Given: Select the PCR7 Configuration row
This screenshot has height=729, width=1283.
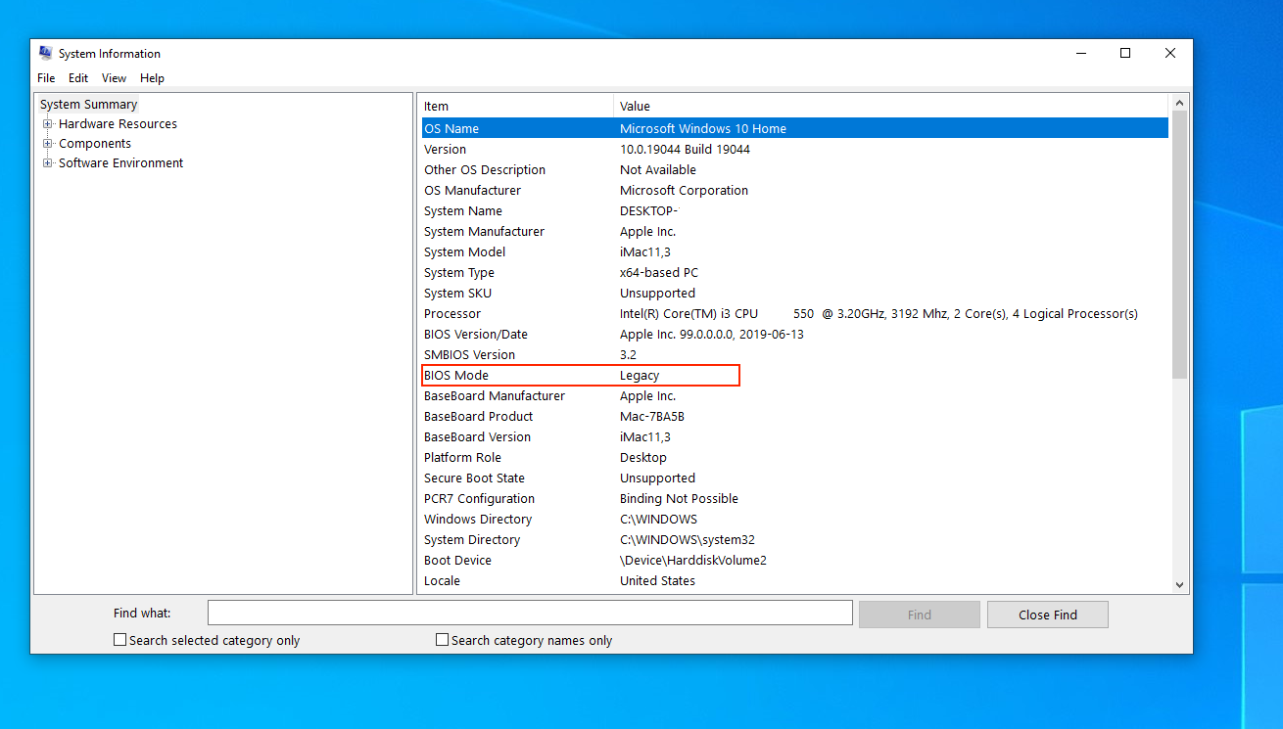Looking at the screenshot, I should [794, 498].
